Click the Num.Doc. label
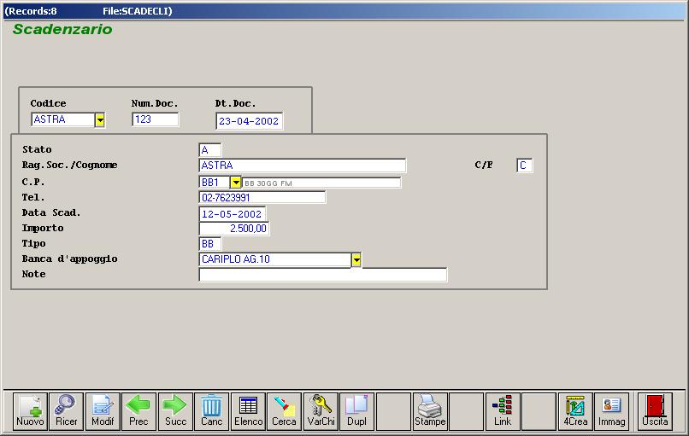Image resolution: width=689 pixels, height=436 pixels. (x=155, y=103)
